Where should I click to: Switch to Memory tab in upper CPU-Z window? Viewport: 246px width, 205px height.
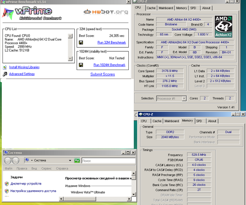click(x=182, y=8)
